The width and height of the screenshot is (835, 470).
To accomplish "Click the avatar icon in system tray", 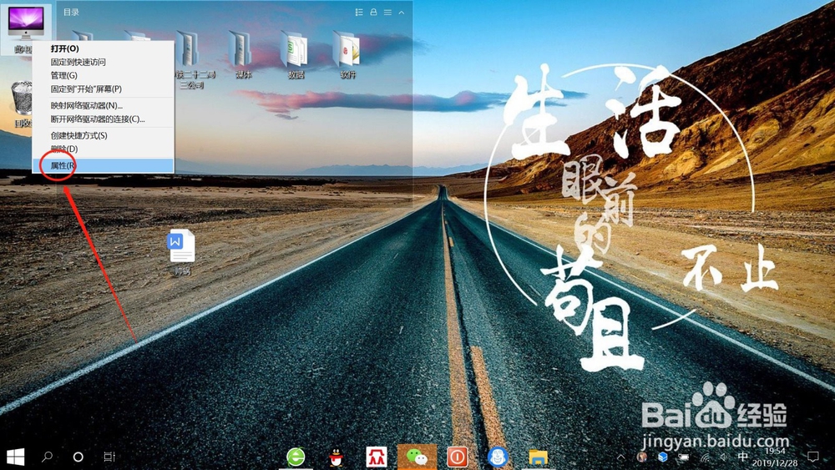I will tap(642, 457).
